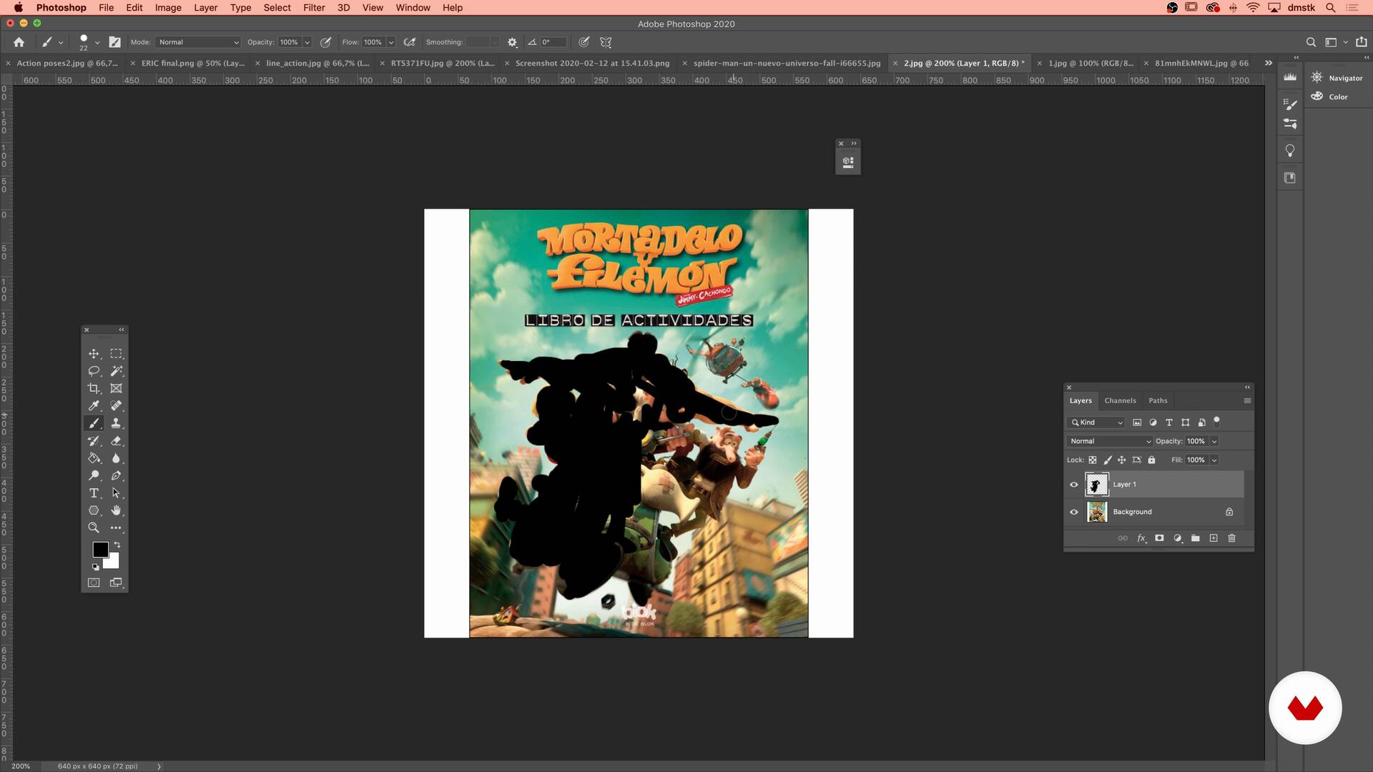1373x772 pixels.
Task: Add a layer mask
Action: 1159,538
